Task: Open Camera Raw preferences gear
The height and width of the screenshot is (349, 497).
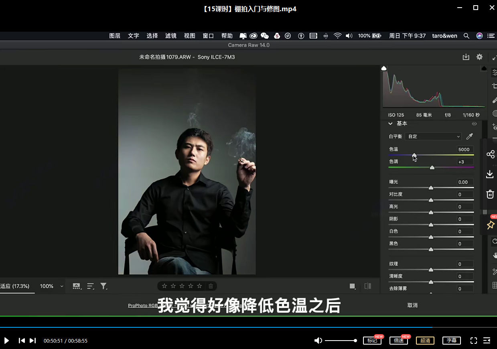Action: 479,57
